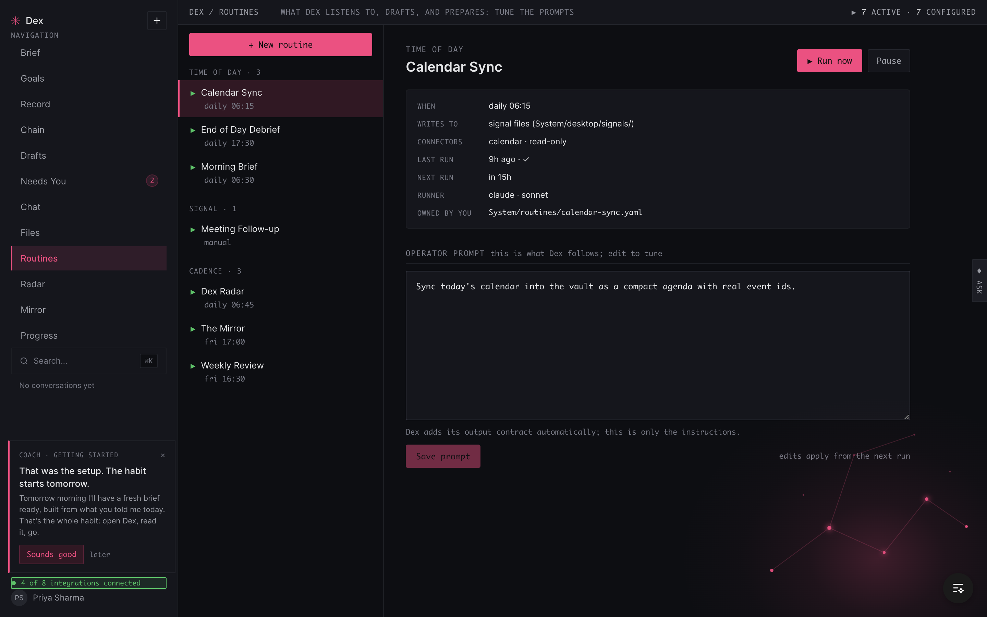Image resolution: width=987 pixels, height=617 pixels.
Task: Click the 'calendar · read-only' connectors value
Action: point(527,142)
